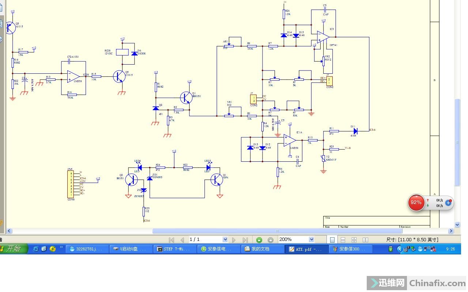Select facing pages layout view
Screen dimensions: 468x292
coord(365,240)
